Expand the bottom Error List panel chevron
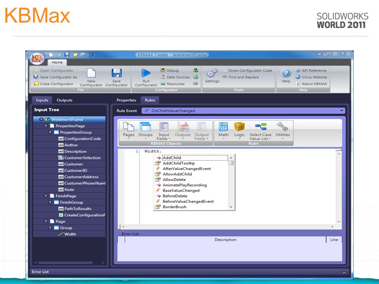379x284 pixels. 344,272
